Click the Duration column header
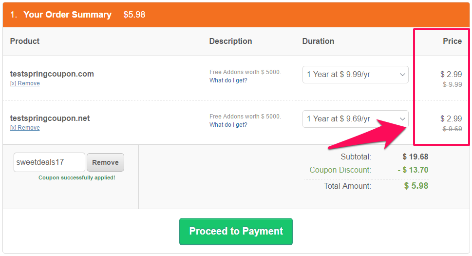The image size is (472, 256). [x=318, y=41]
